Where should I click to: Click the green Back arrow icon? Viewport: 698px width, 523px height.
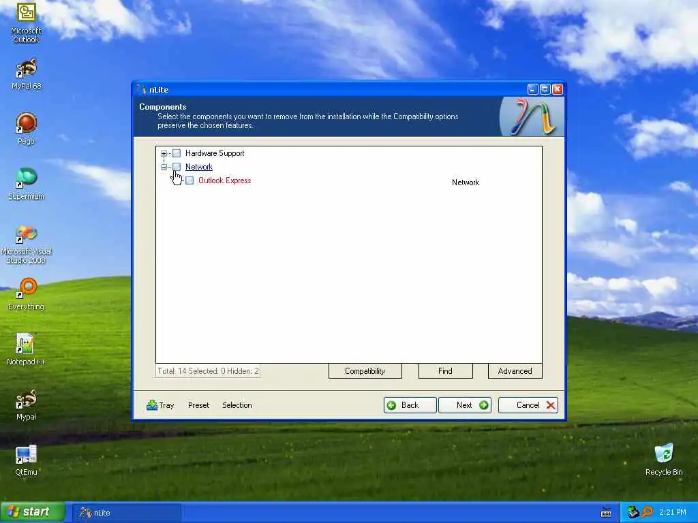[392, 405]
